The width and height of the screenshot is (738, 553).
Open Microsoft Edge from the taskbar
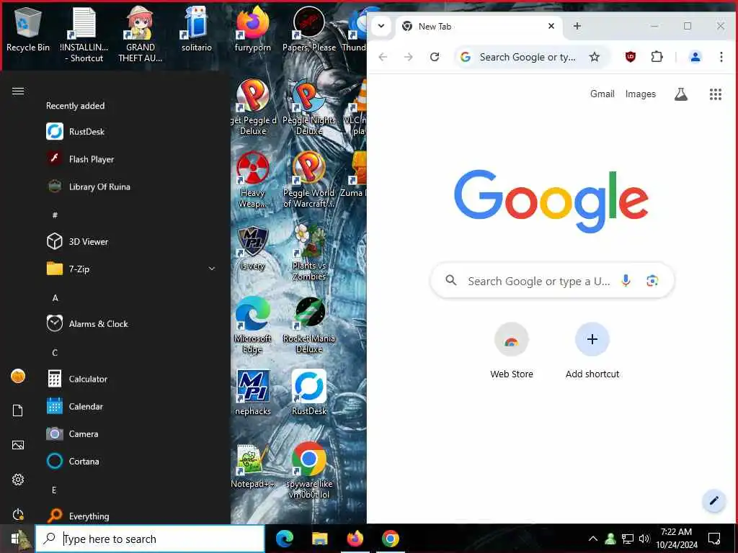click(284, 539)
